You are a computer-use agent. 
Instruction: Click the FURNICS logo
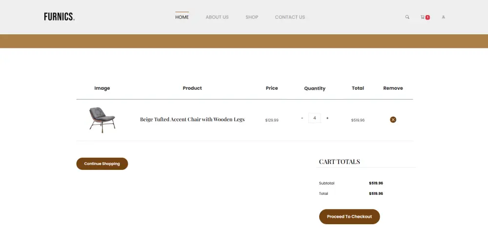pos(59,17)
